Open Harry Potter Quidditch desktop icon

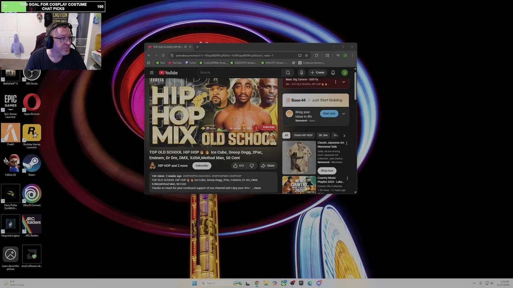10,197
